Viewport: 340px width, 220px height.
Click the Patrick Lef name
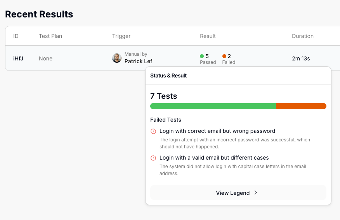[138, 61]
